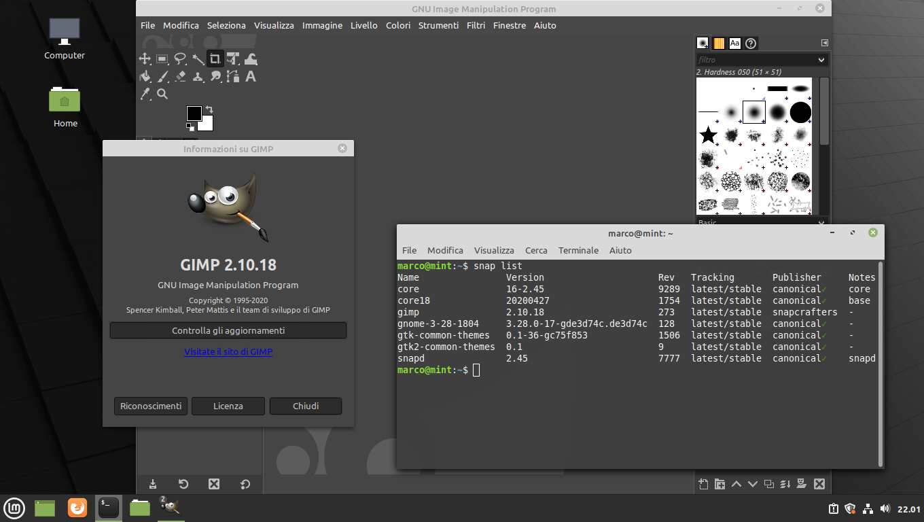The height and width of the screenshot is (522, 924).
Task: Select the star brush thumbnail
Action: tap(708, 135)
